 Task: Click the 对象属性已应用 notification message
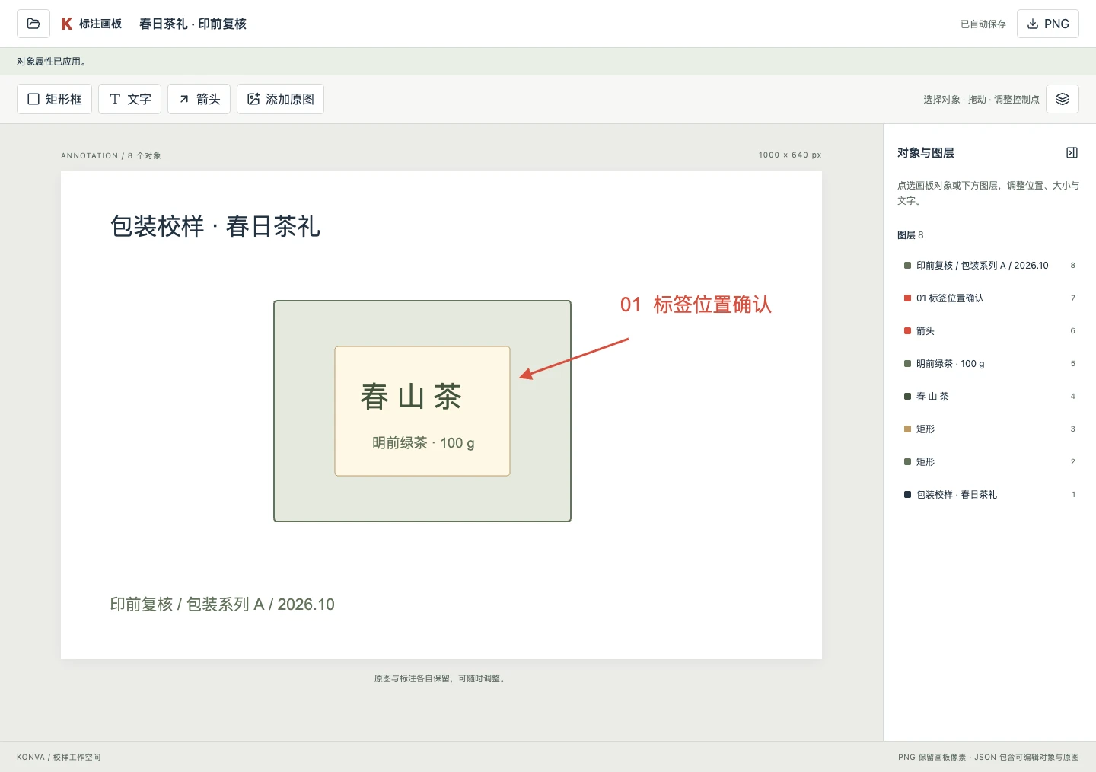tap(52, 62)
